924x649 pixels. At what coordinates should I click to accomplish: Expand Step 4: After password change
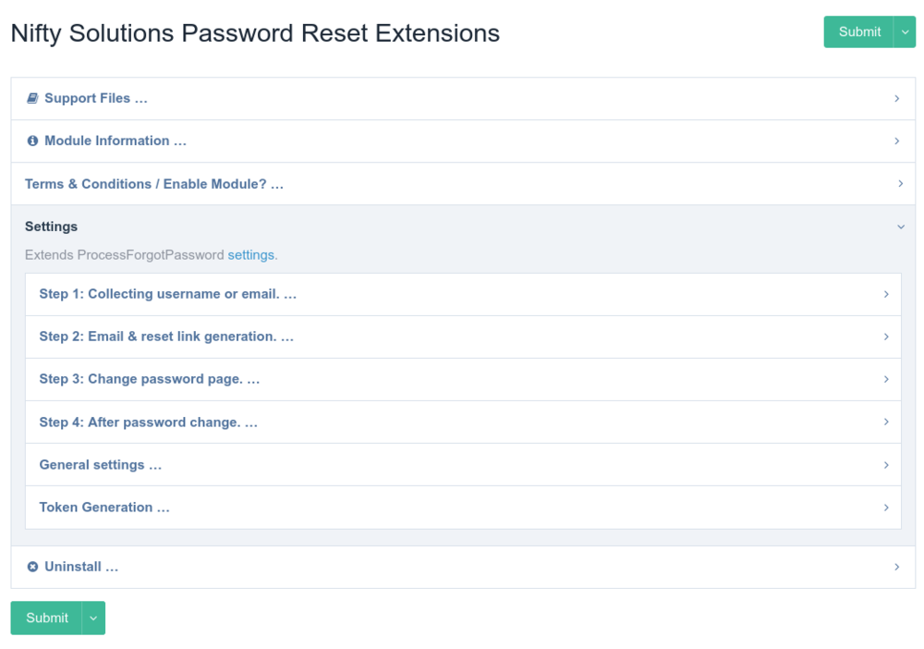148,422
